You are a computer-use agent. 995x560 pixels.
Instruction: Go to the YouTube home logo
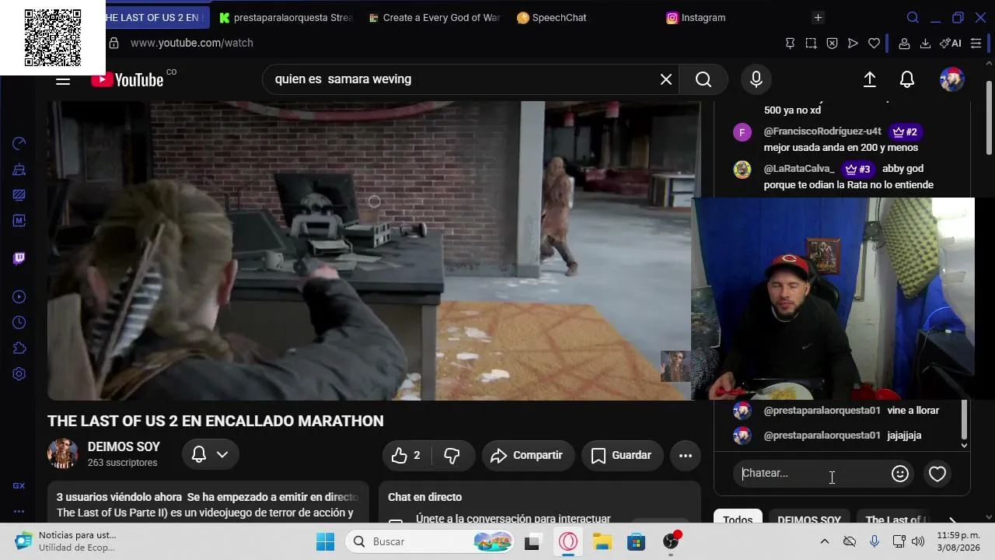[x=127, y=79]
